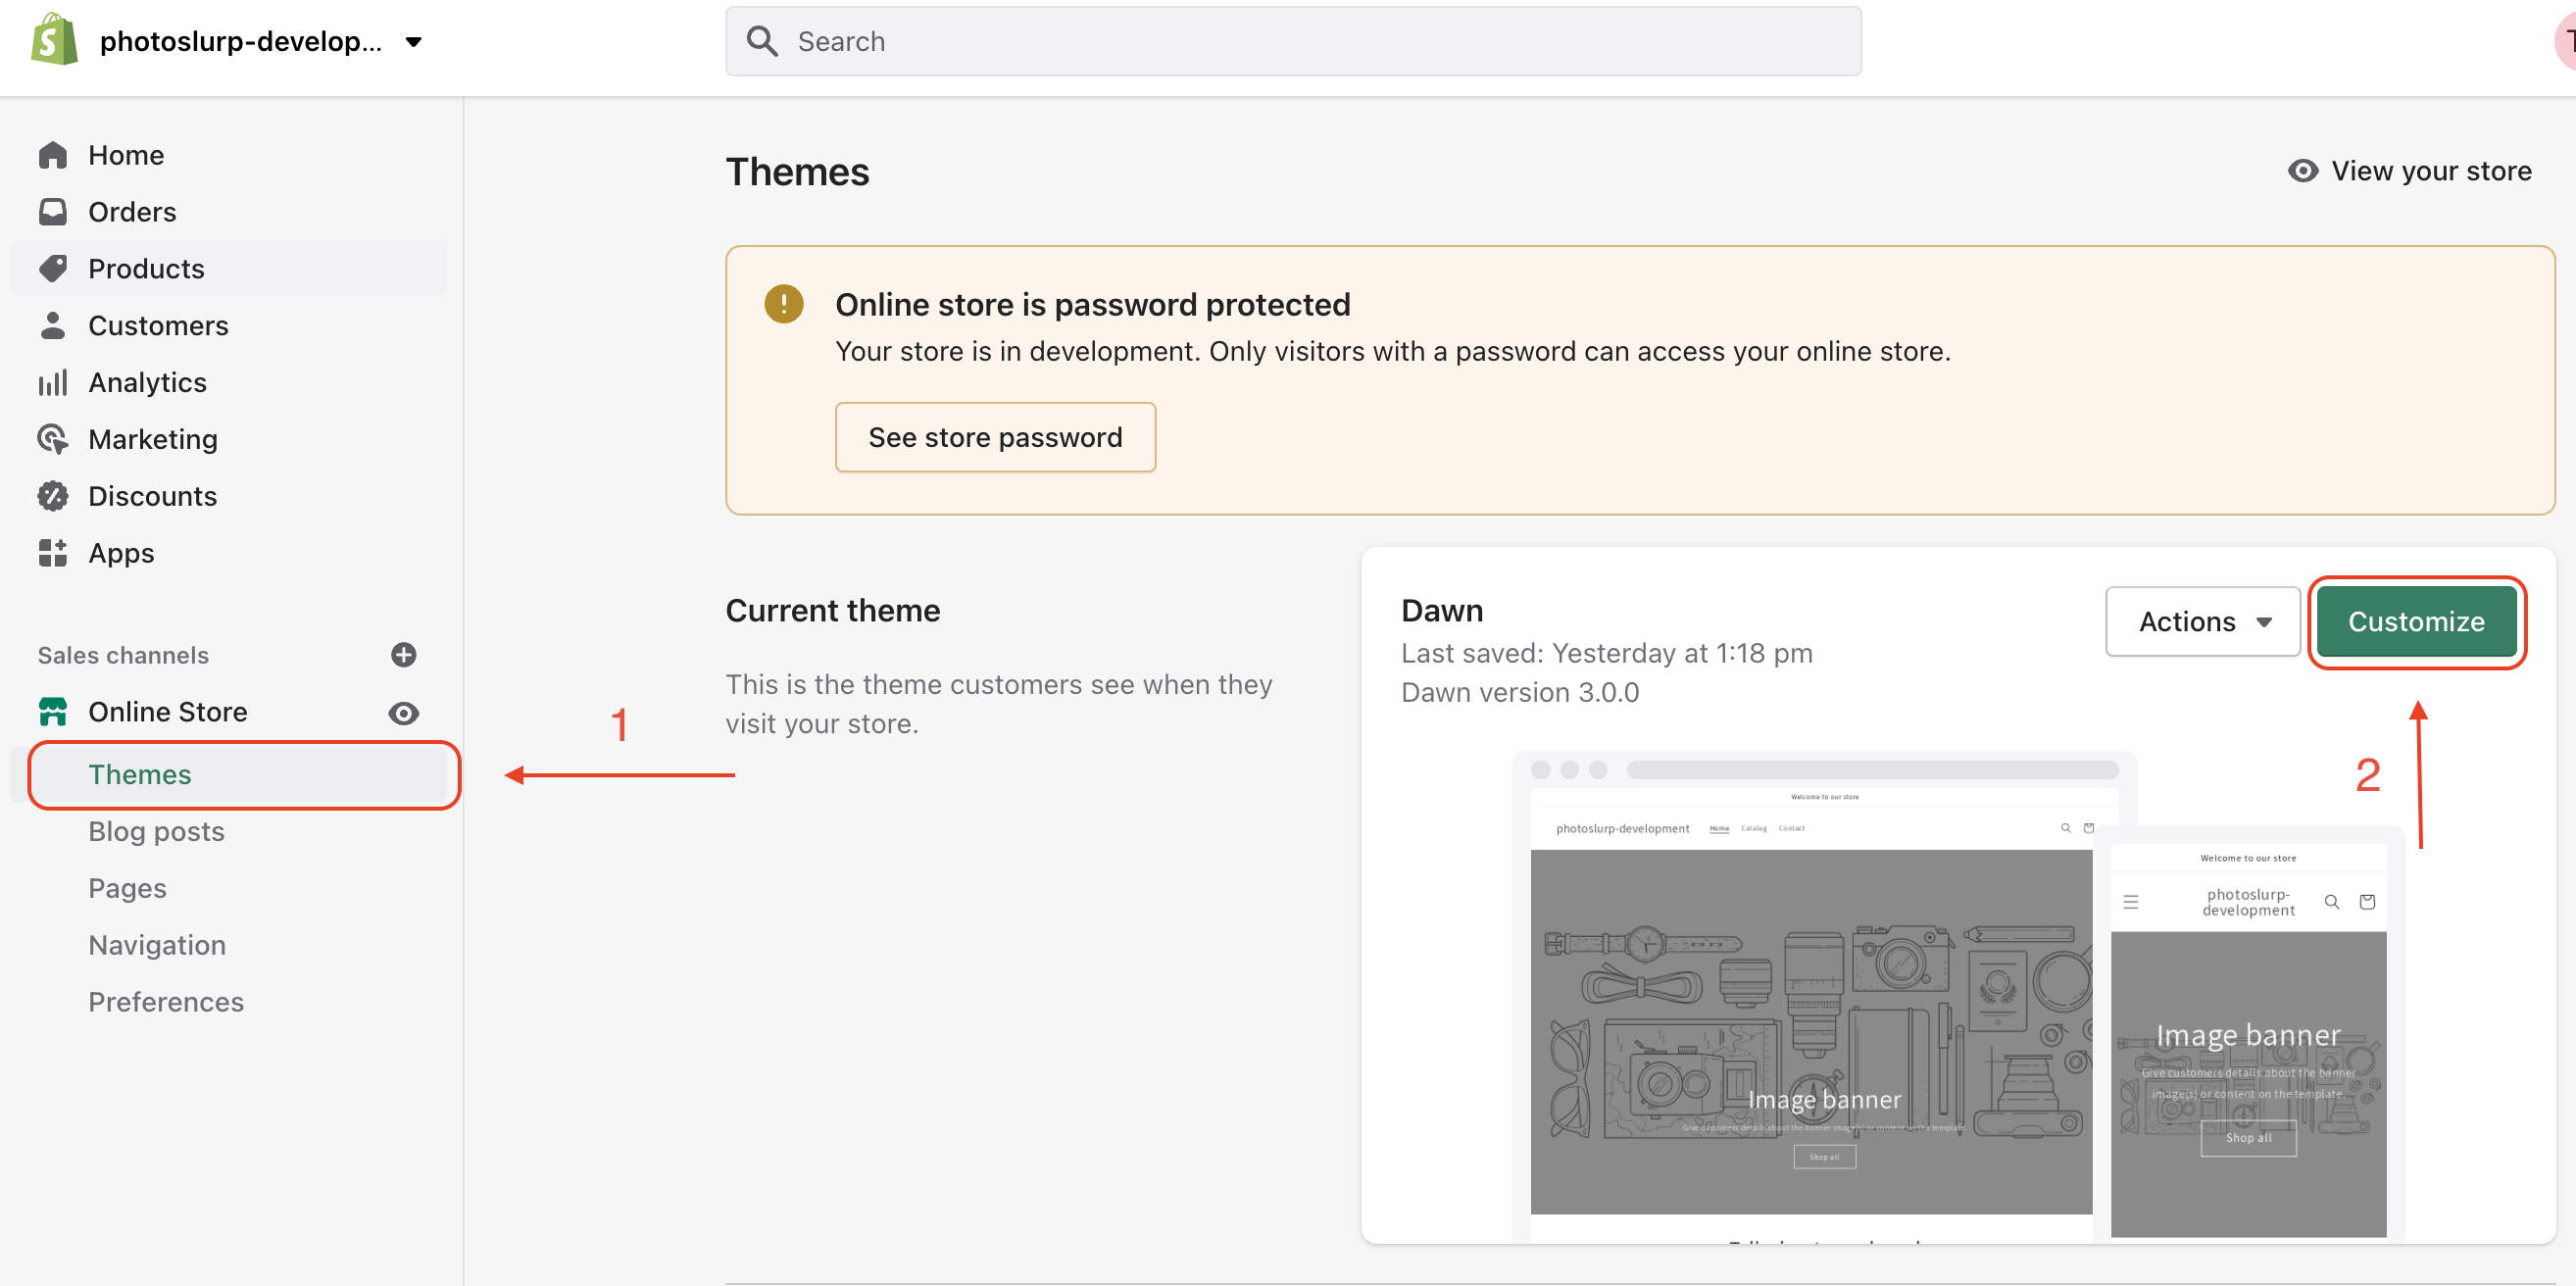Click the Products tag icon
The height and width of the screenshot is (1286, 2576).
click(52, 268)
